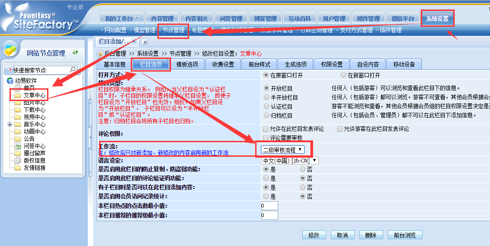The height and width of the screenshot is (246, 490).
Task: Click the 取消 button
Action: pyautogui.click(x=343, y=235)
